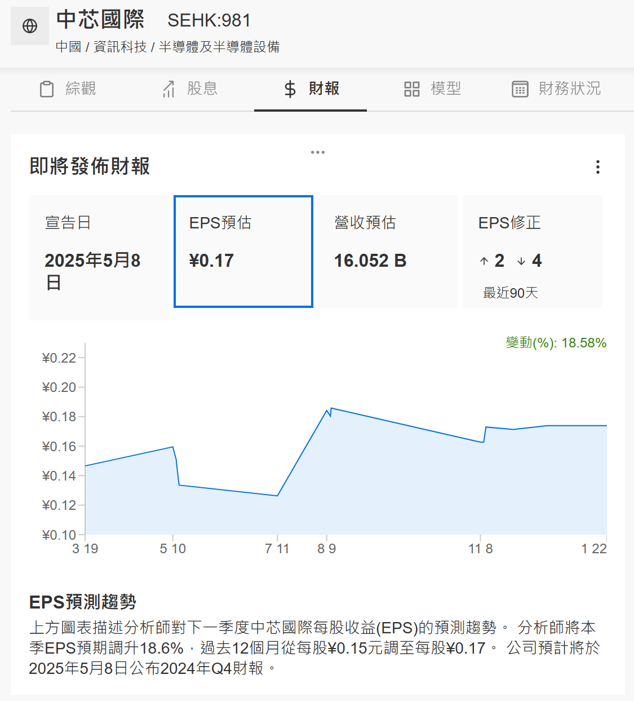This screenshot has height=701, width=634.
Task: Click the 最近90天 label
Action: (x=511, y=293)
